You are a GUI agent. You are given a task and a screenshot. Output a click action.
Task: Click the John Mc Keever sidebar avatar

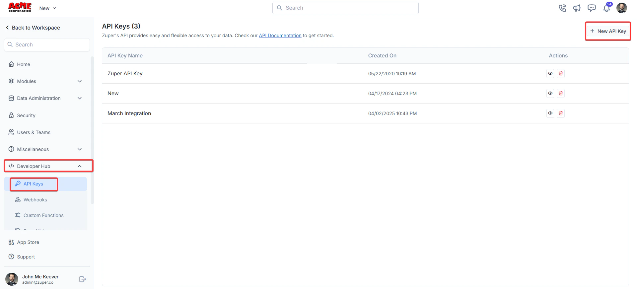(12, 279)
